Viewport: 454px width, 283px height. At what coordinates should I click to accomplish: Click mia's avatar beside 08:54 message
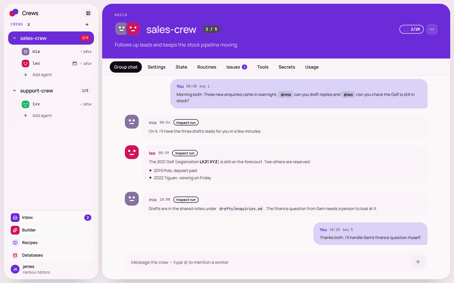pyautogui.click(x=132, y=122)
